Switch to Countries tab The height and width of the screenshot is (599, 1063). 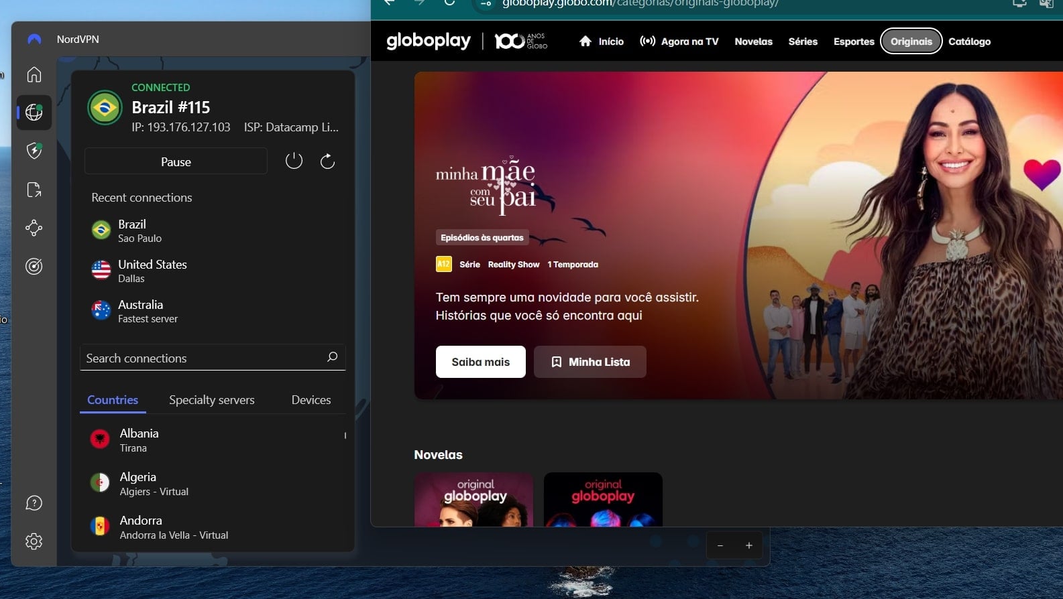[x=113, y=400]
